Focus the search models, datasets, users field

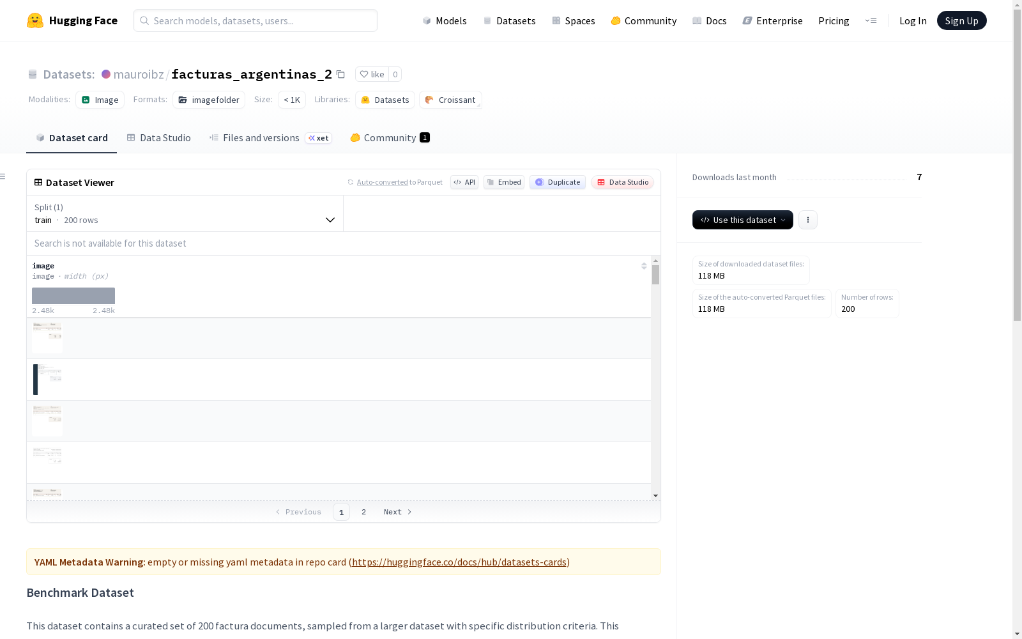pos(256,20)
